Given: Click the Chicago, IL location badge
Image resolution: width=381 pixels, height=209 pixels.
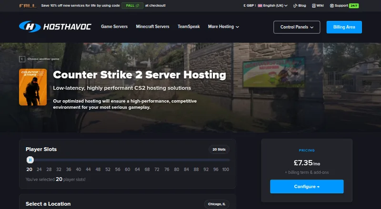Looking at the screenshot, I should coord(217,204).
